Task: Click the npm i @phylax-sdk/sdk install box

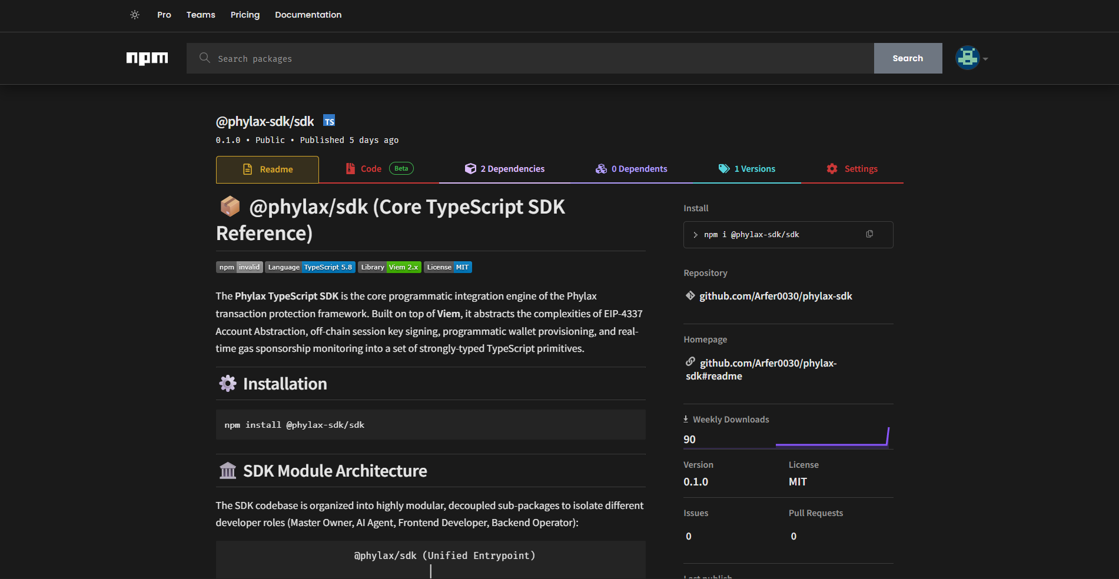Action: 788,235
